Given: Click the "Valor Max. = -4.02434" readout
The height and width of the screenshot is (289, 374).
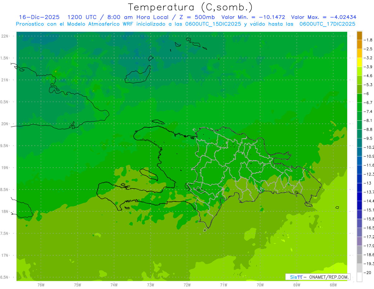Looking at the screenshot, I should (x=324, y=17).
